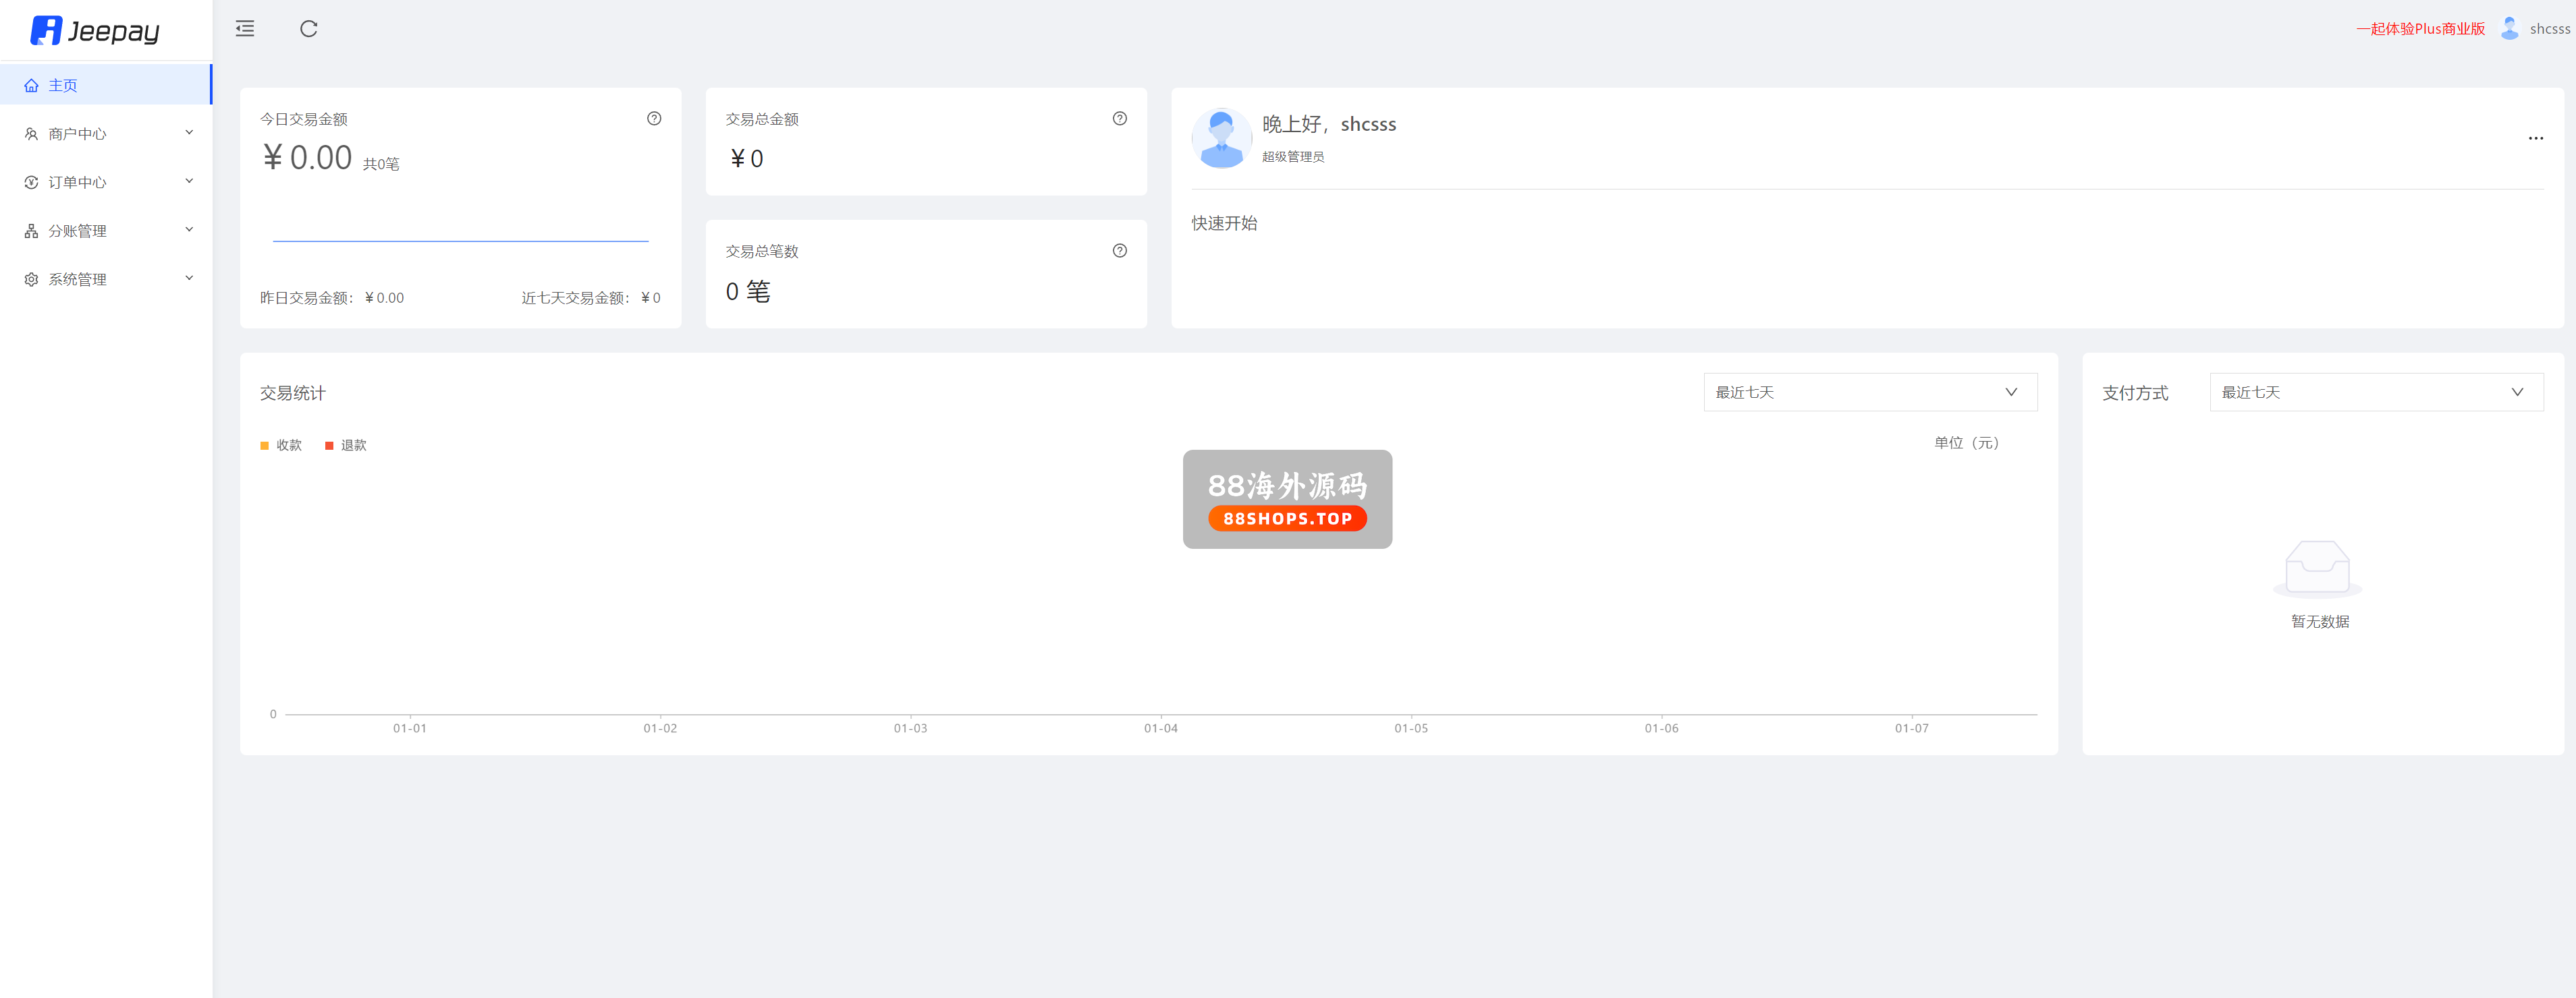Click the page refresh icon
Screen dimensions: 2576x998
[x=309, y=29]
